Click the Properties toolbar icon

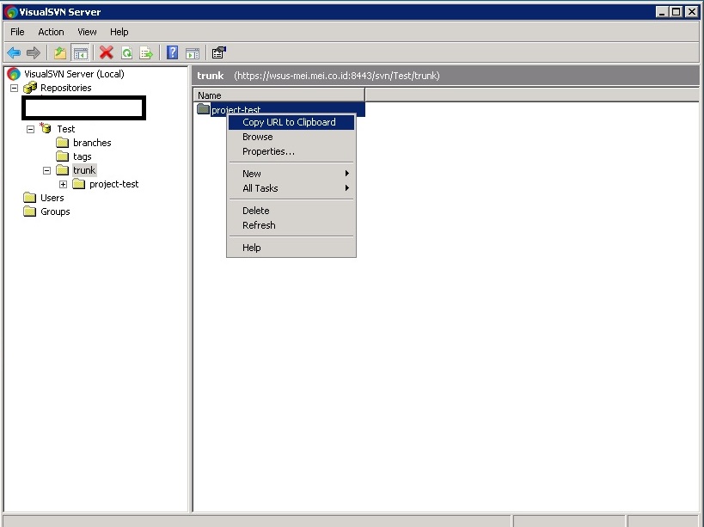(x=217, y=52)
